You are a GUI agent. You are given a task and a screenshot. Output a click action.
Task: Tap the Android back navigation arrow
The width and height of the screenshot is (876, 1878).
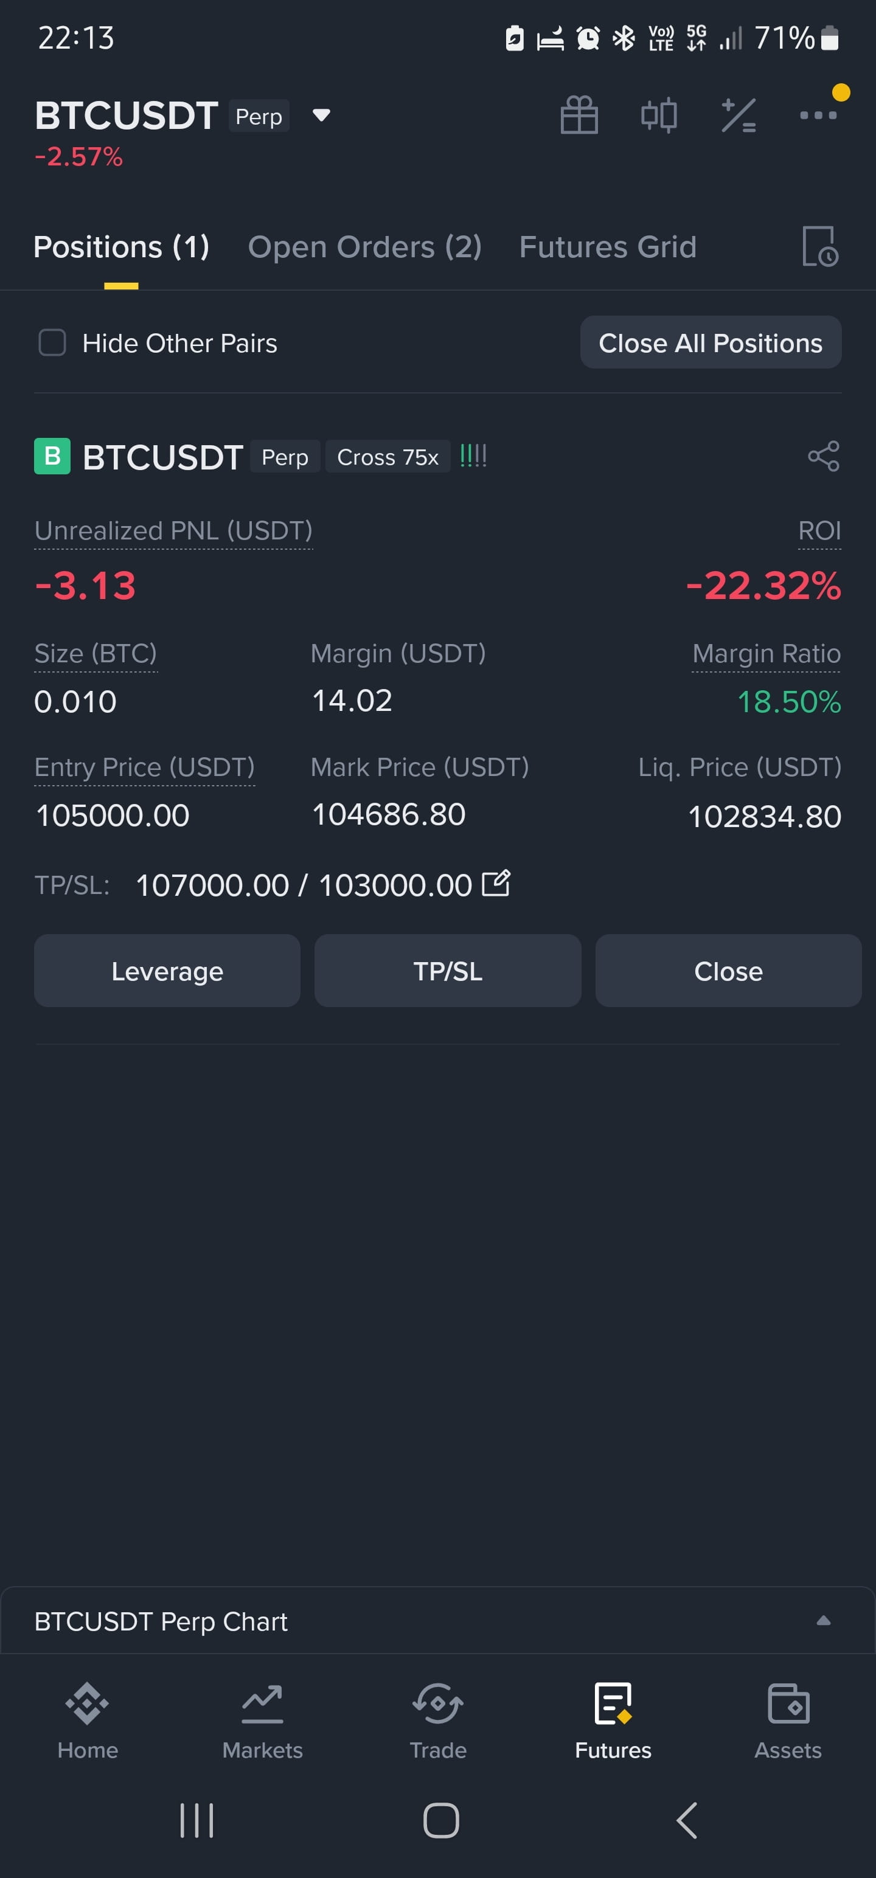(x=687, y=1820)
